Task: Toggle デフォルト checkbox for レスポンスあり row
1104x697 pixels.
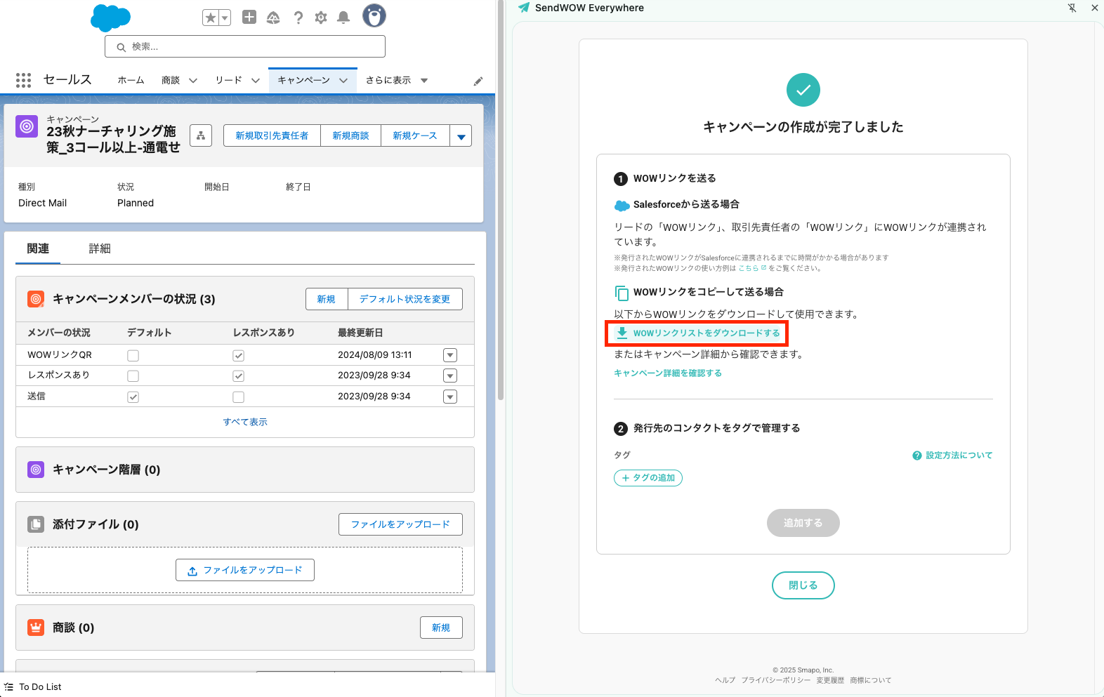Action: coord(133,376)
